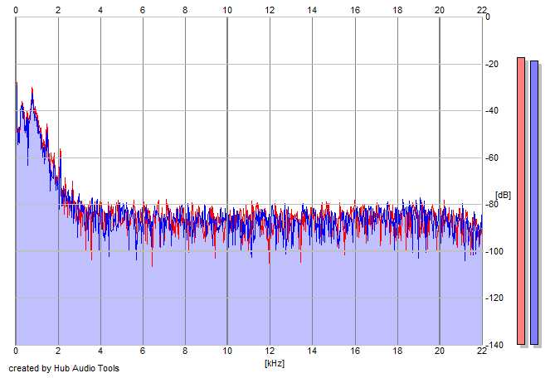Click the [dB] amplitude axis label
Image resolution: width=550 pixels, height=378 pixels.
click(x=503, y=195)
